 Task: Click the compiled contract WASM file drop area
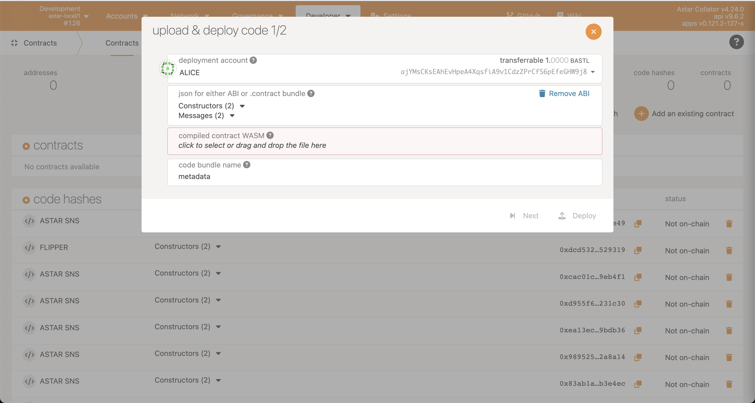[x=385, y=141]
